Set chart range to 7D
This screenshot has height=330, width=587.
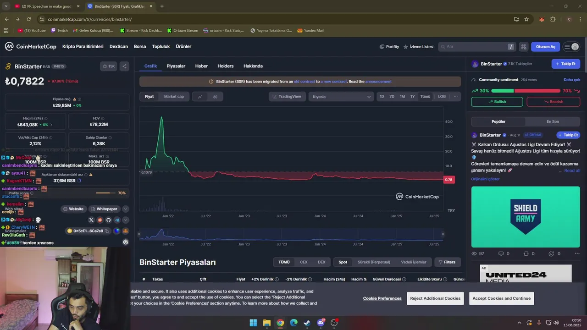392,97
